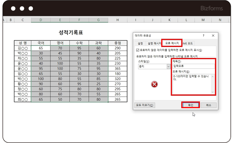
Task: Click the 총점 header cell
Action: (x=118, y=43)
